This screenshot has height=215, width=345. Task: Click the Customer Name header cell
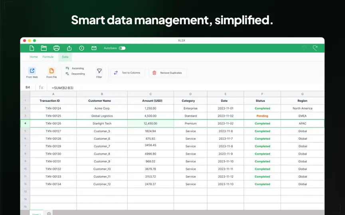click(102, 101)
